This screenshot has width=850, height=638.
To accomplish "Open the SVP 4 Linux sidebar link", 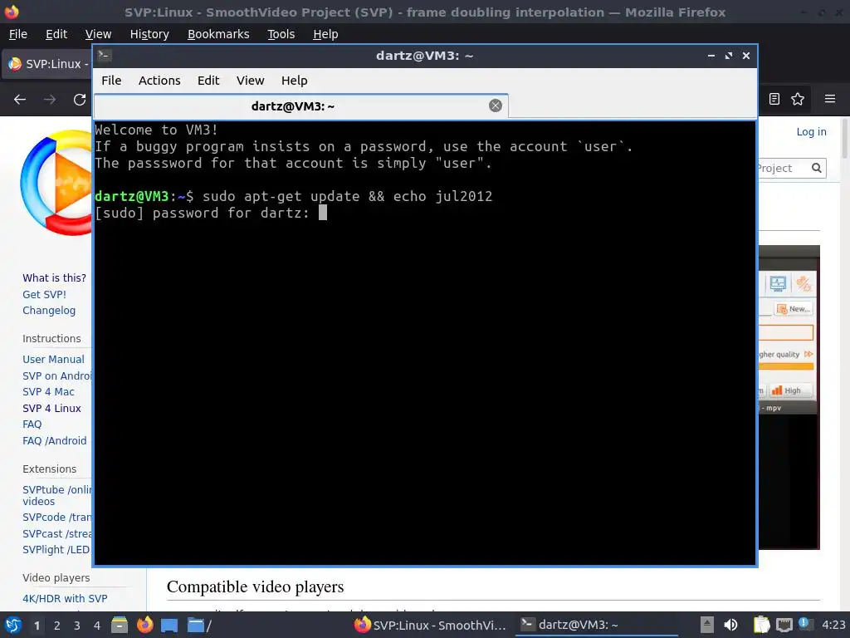I will [51, 408].
